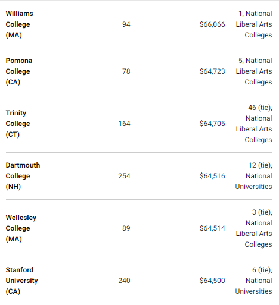Open the Williams College (MA) link

click(20, 24)
